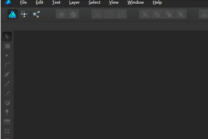This screenshot has height=139, width=208.
Task: Click the dashed-square with inner bracket icon
Action: click(121, 14)
